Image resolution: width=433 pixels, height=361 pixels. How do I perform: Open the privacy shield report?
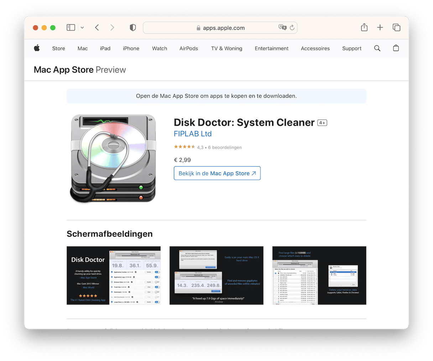point(133,27)
